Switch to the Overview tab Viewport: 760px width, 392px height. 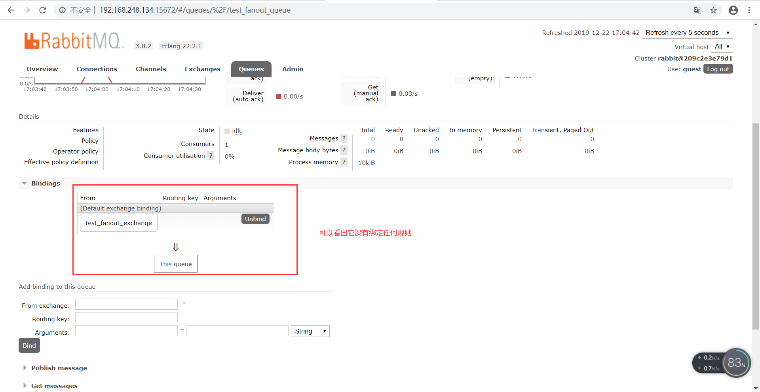pyautogui.click(x=42, y=69)
